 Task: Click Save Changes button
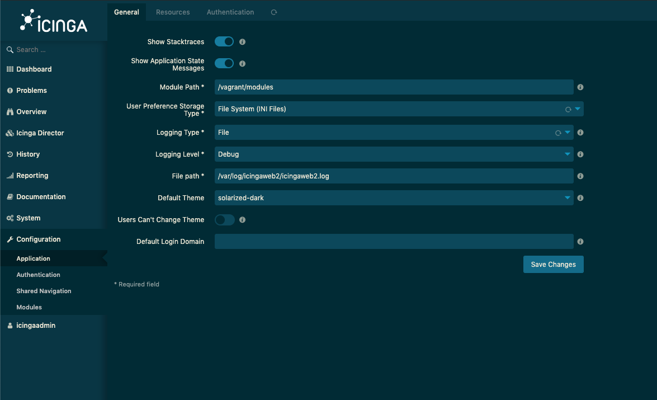[x=553, y=265]
